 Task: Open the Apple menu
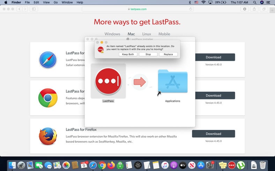click(6, 2)
